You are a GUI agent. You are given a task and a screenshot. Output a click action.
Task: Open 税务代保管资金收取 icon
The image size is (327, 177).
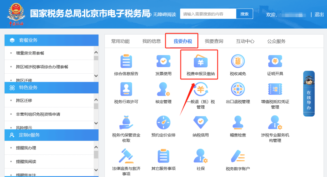(x=126, y=122)
